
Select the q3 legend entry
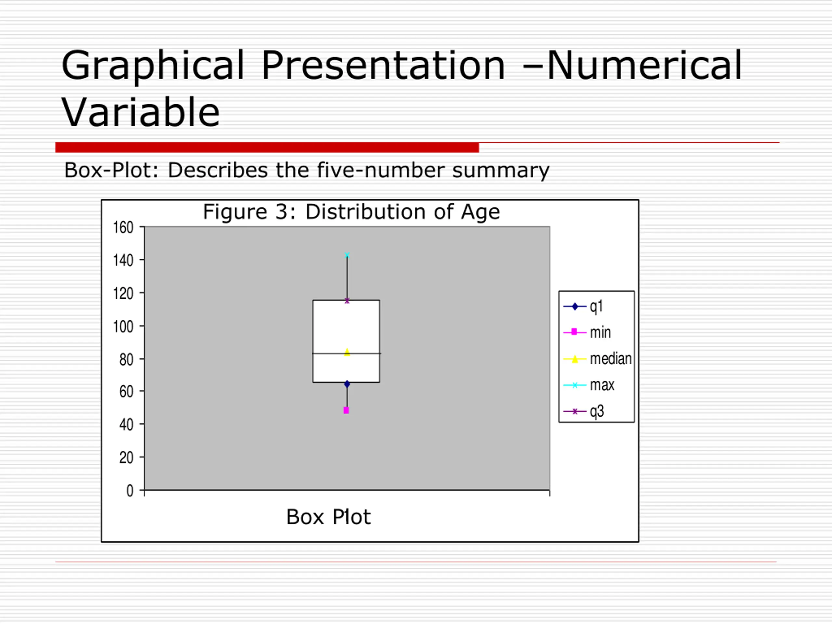pyautogui.click(x=584, y=411)
